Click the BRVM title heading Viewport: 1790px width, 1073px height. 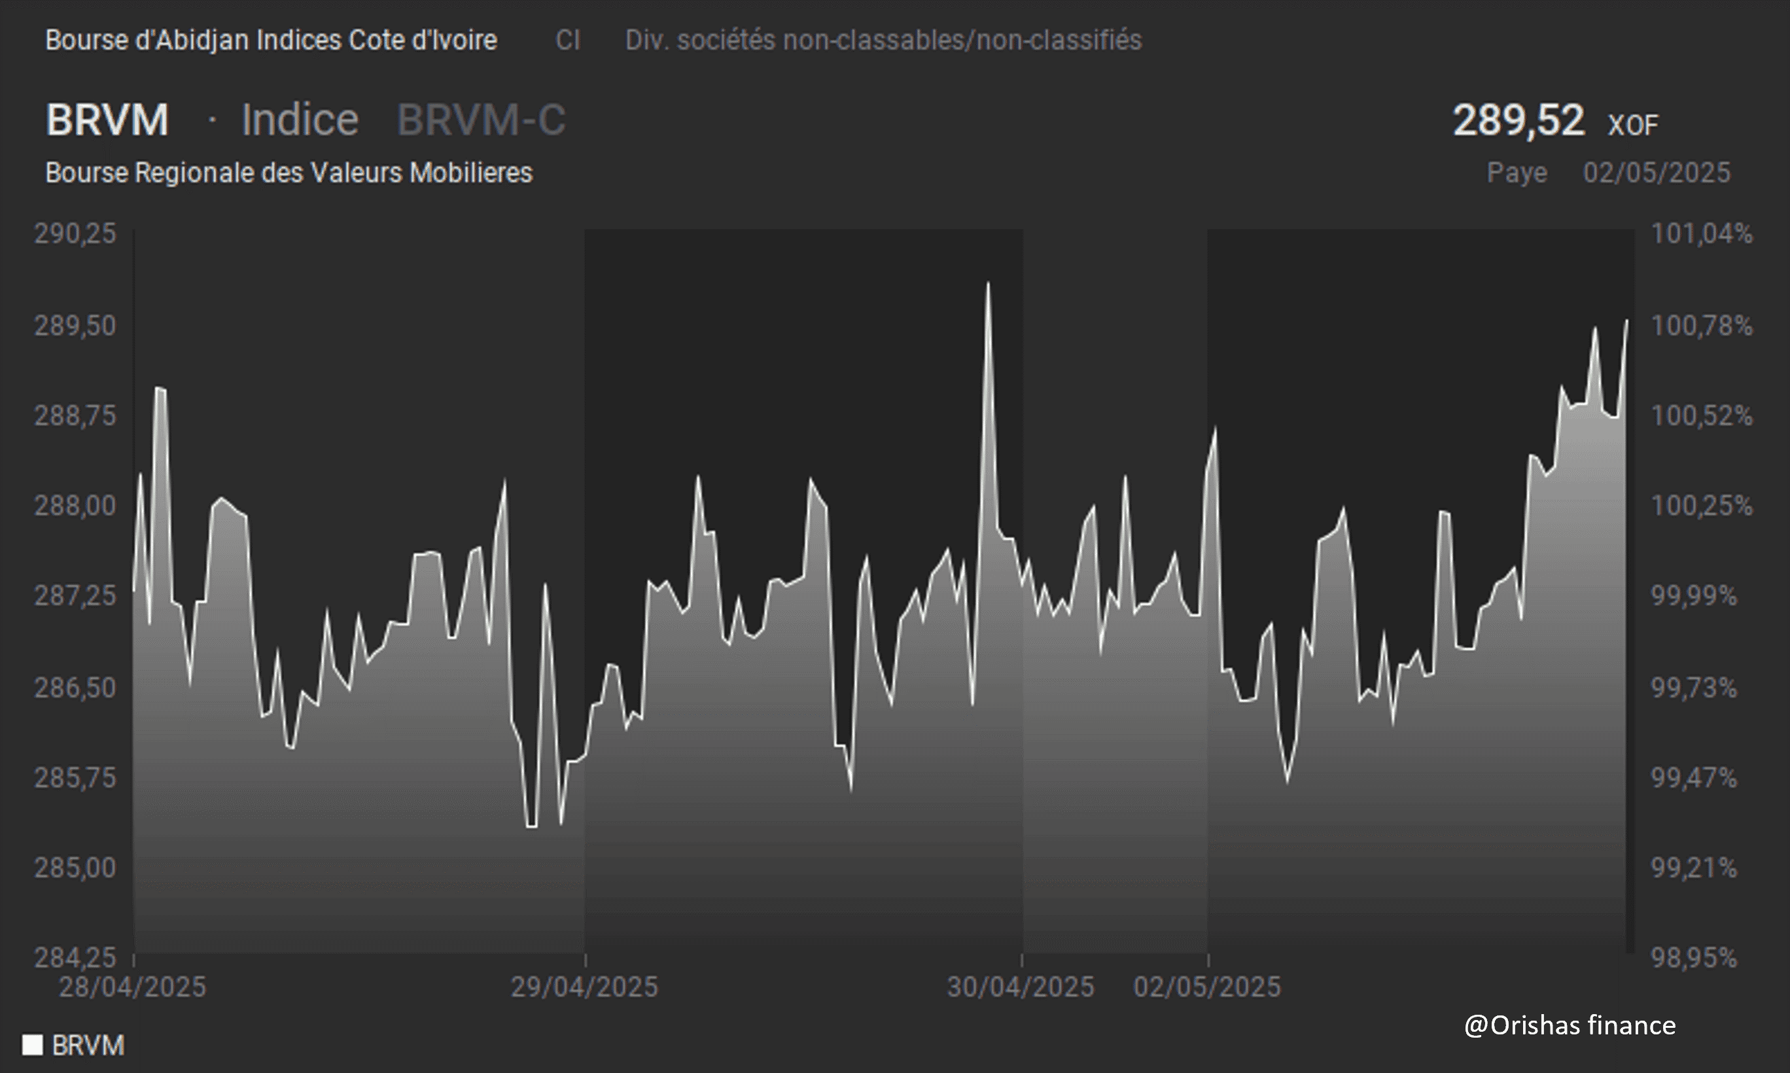tap(107, 119)
